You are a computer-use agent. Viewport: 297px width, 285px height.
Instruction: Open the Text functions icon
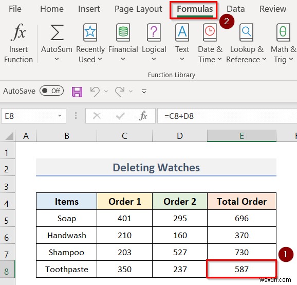182,32
